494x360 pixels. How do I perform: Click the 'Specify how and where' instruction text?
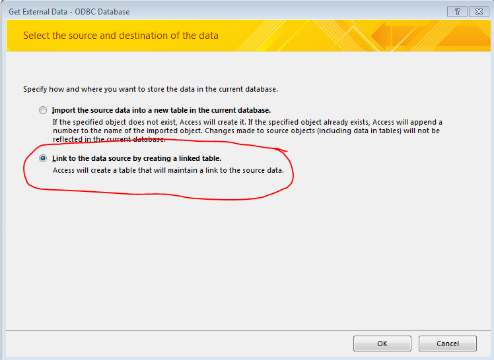pyautogui.click(x=151, y=89)
